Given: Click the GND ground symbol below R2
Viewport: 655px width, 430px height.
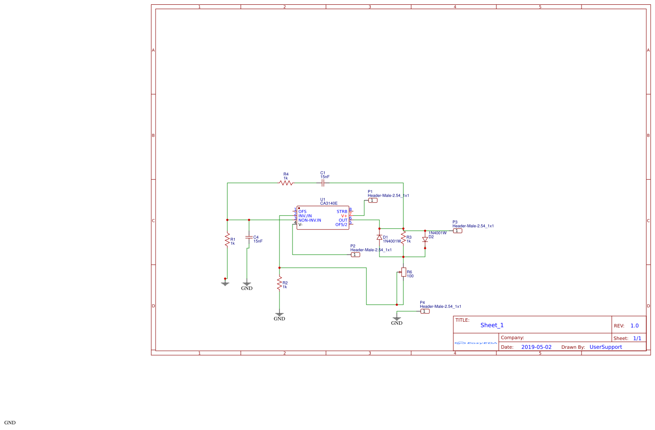Looking at the screenshot, I should click(x=279, y=314).
